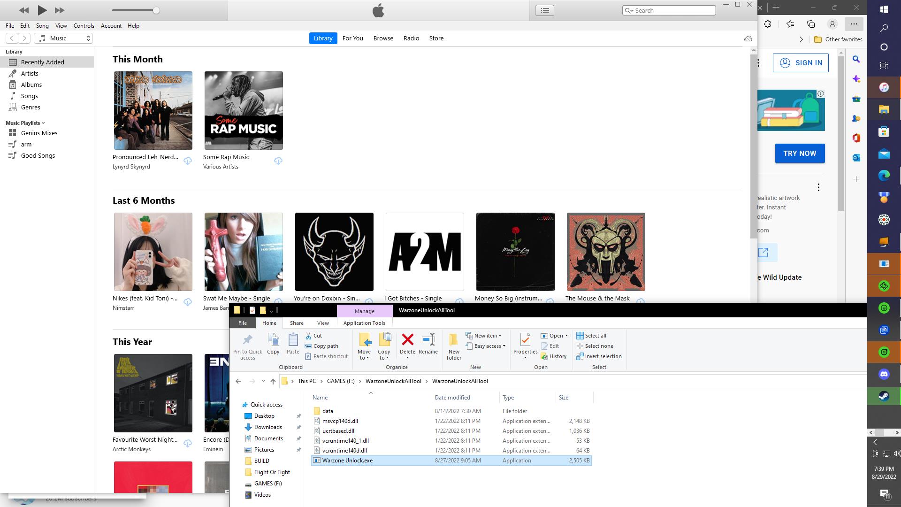The width and height of the screenshot is (901, 507).
Task: Click Invert selection in the ribbon
Action: pyautogui.click(x=599, y=356)
